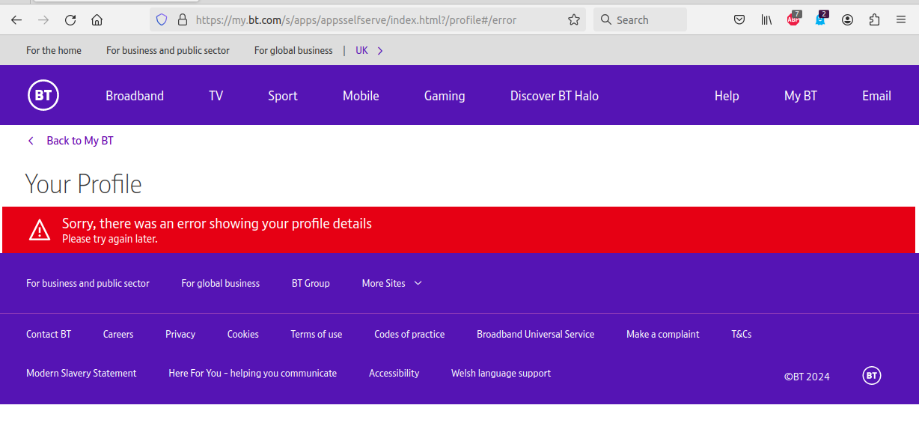Click the browser back arrow
Viewport: 919px width, 432px height.
16,20
